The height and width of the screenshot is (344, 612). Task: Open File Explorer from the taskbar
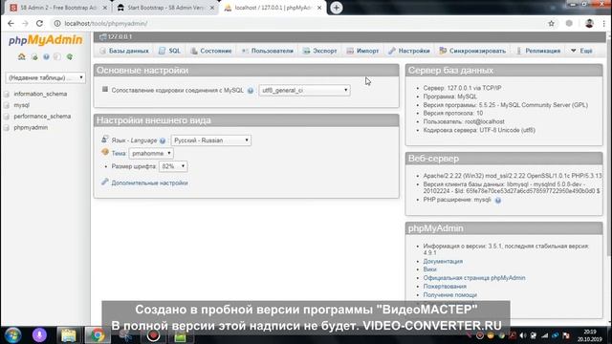(68, 335)
